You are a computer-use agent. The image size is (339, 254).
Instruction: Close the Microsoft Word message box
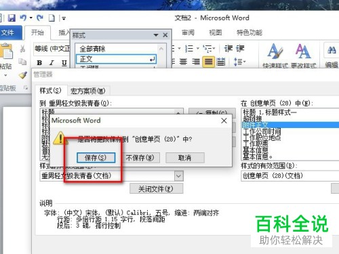click(224, 121)
